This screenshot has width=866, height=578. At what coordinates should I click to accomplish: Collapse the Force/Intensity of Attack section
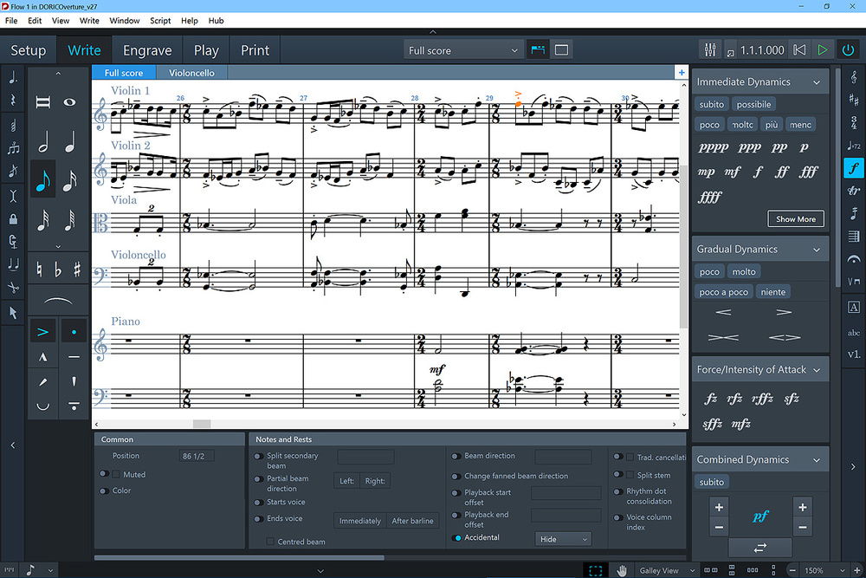[x=817, y=370]
